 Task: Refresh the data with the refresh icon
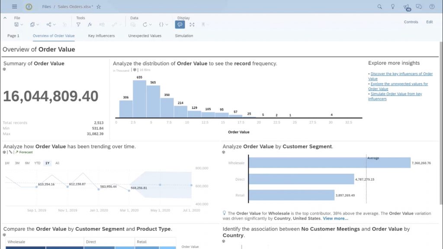pos(144,24)
